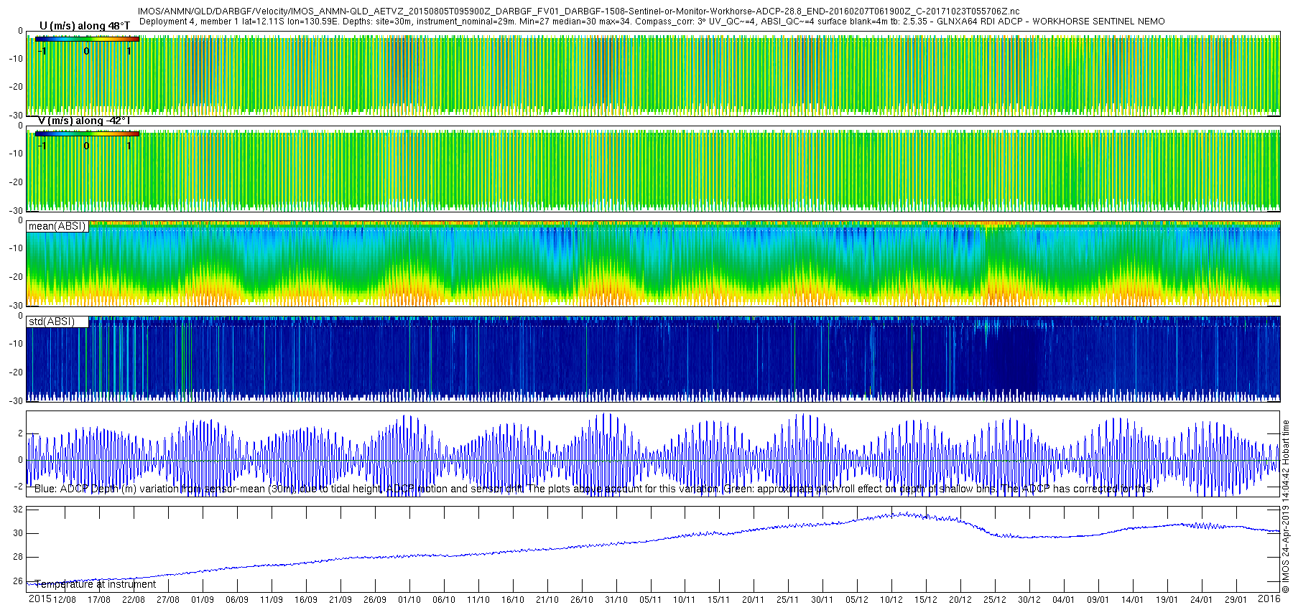This screenshot has width=1293, height=610.
Task: Click the 16/09 date tick
Action: [306, 599]
